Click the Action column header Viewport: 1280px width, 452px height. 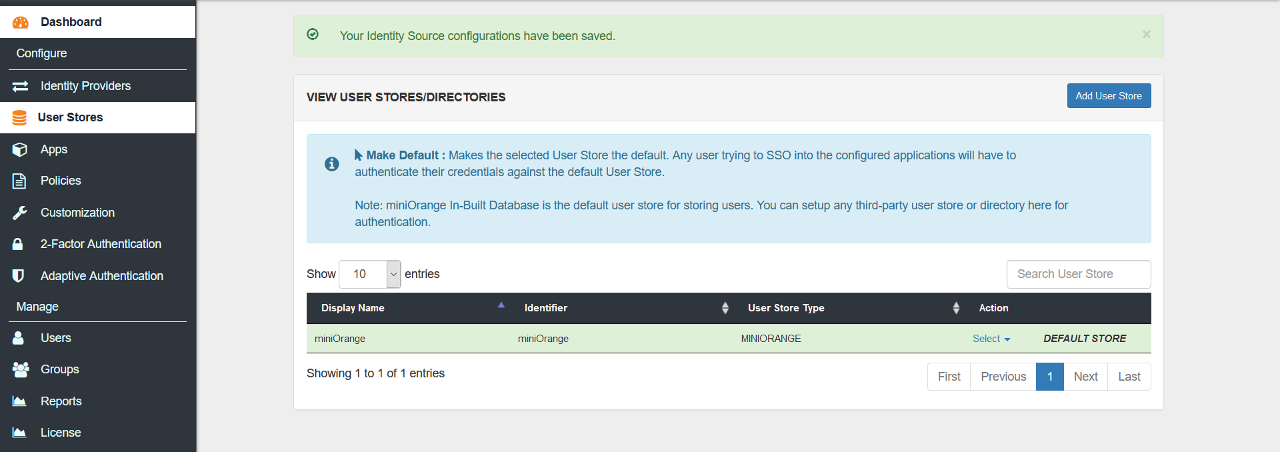[993, 308]
